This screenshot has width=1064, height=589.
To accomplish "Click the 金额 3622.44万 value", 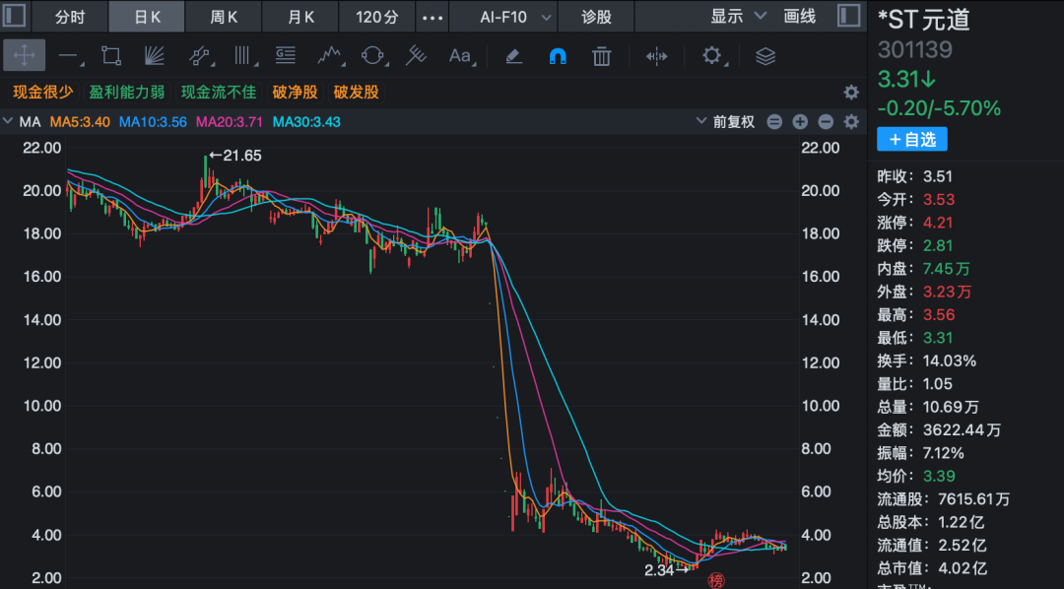I will pyautogui.click(x=963, y=430).
